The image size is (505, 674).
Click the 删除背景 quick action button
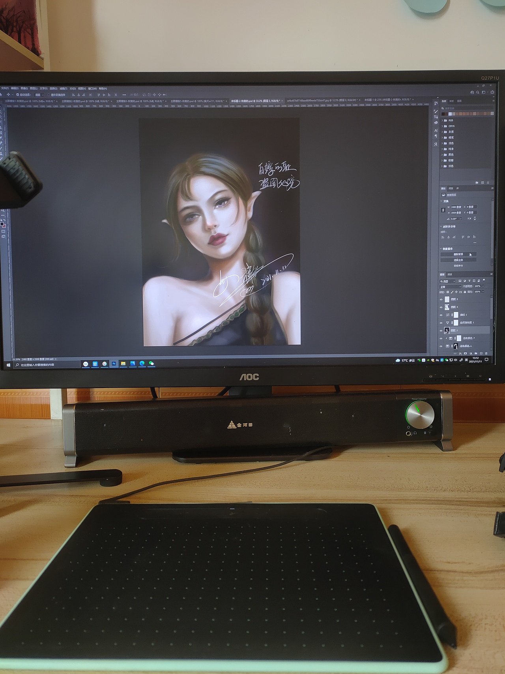pyautogui.click(x=458, y=254)
